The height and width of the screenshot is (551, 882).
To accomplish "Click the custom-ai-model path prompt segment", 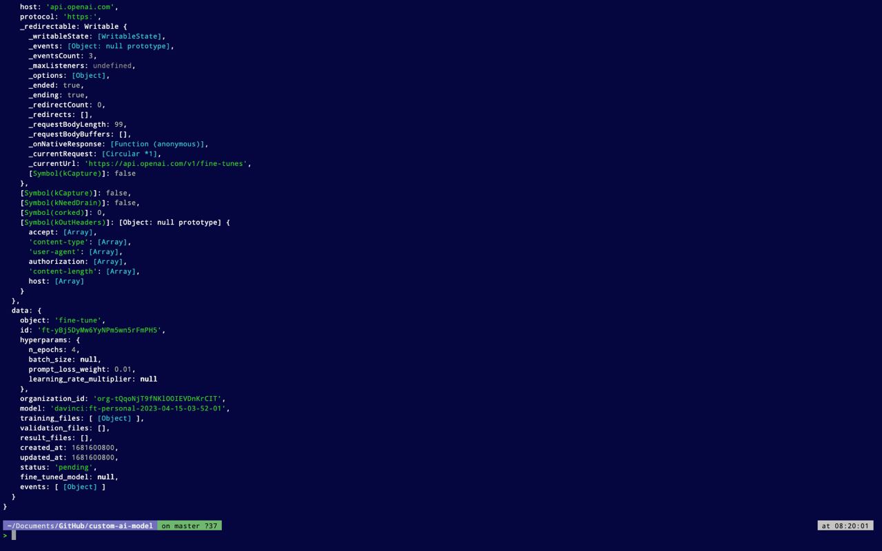I will pos(80,526).
